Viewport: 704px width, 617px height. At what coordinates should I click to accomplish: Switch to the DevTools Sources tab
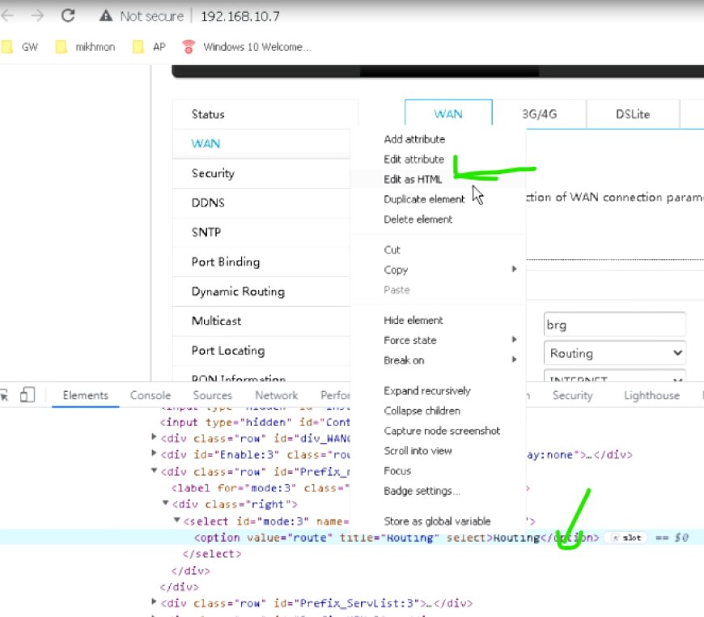tap(212, 395)
